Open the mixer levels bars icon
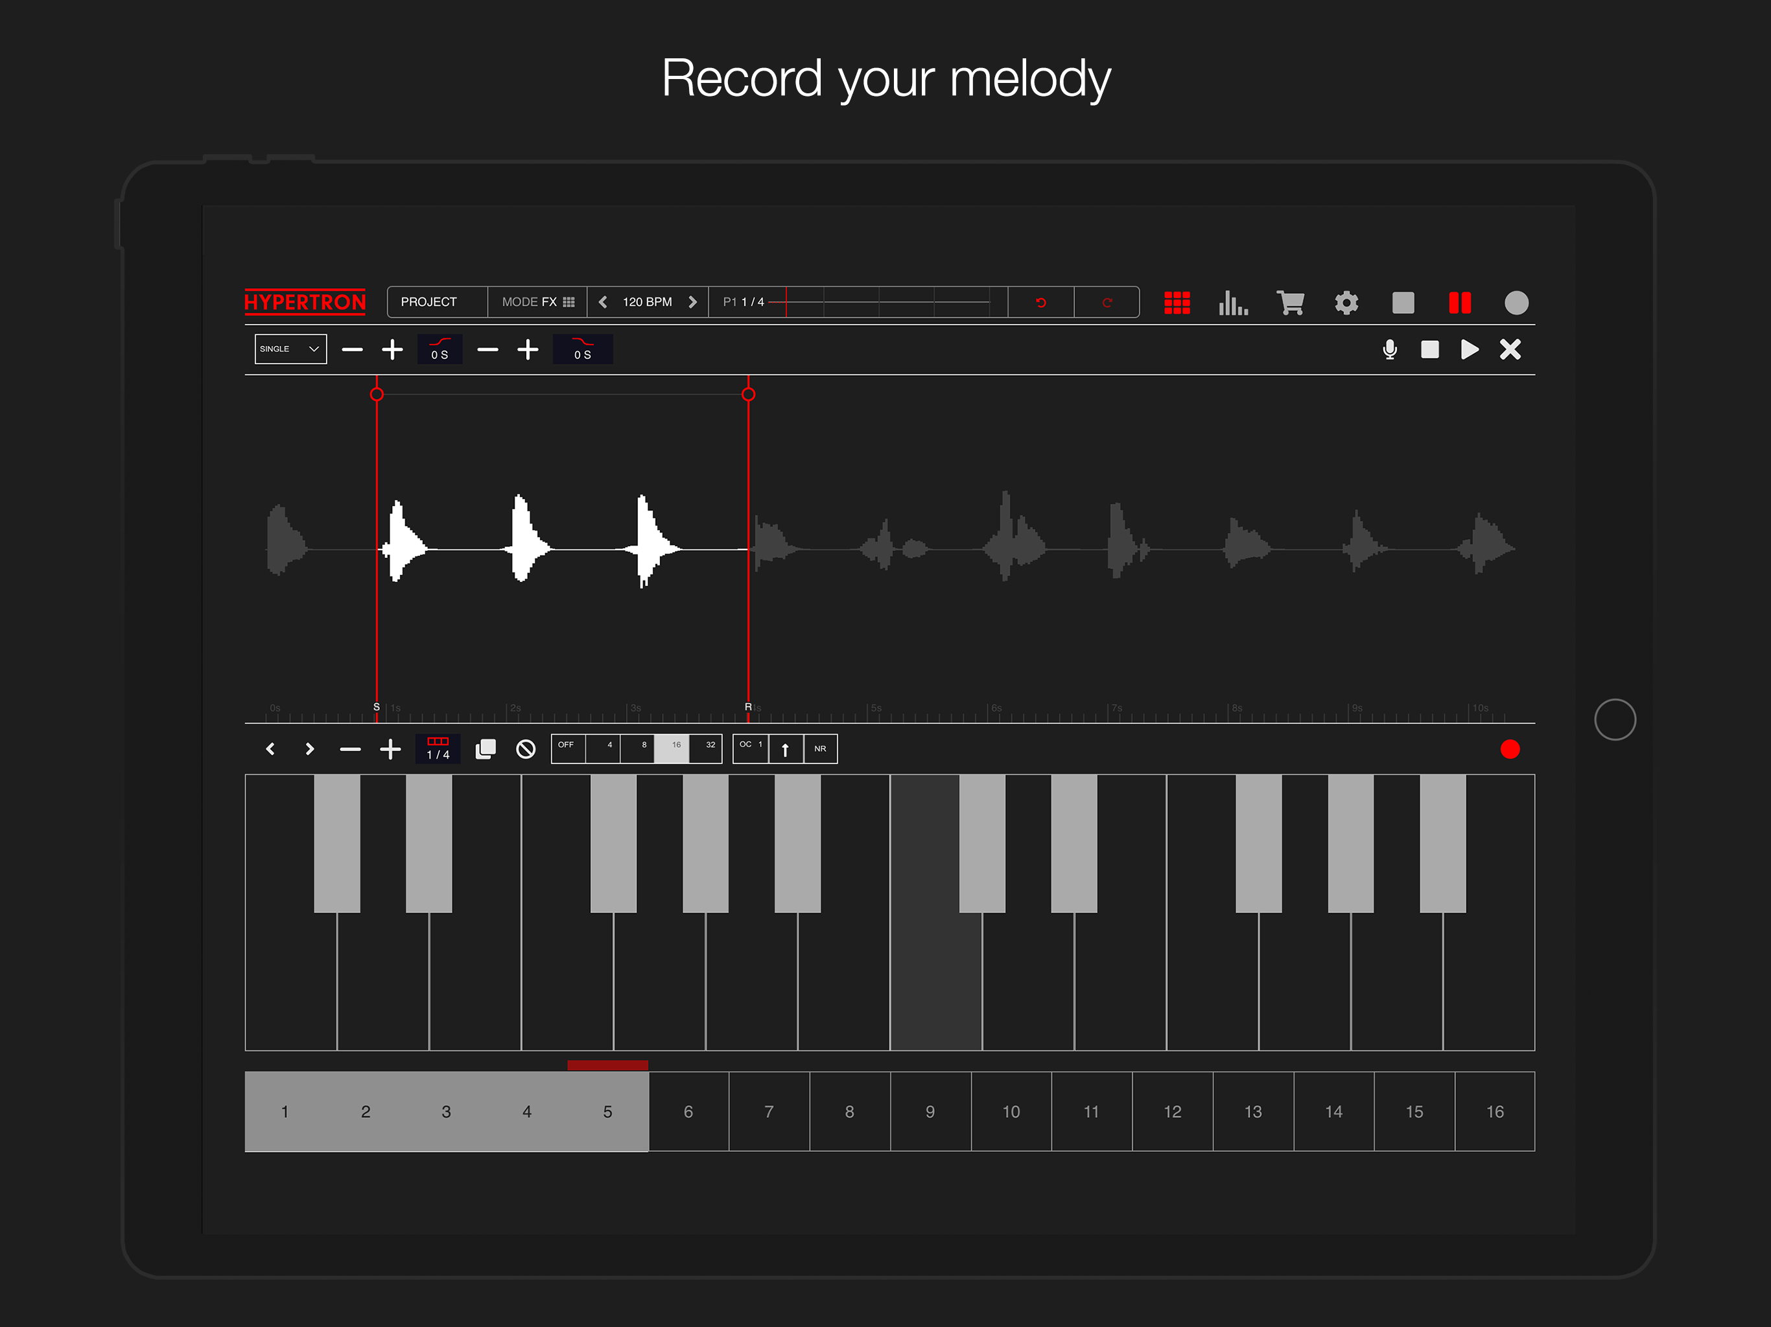Viewport: 1771px width, 1327px height. (1233, 303)
